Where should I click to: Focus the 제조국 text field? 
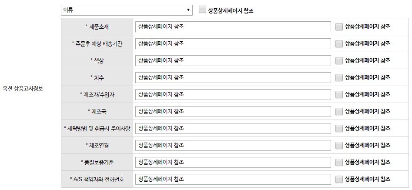pyautogui.click(x=233, y=112)
